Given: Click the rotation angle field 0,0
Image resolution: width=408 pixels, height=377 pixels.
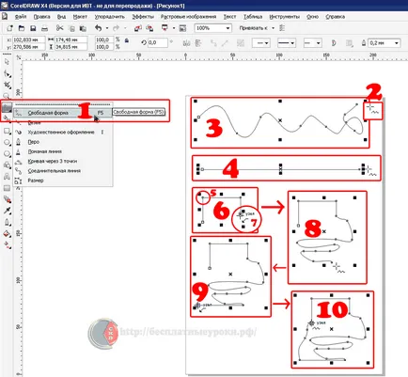Looking at the screenshot, I should pyautogui.click(x=157, y=42).
